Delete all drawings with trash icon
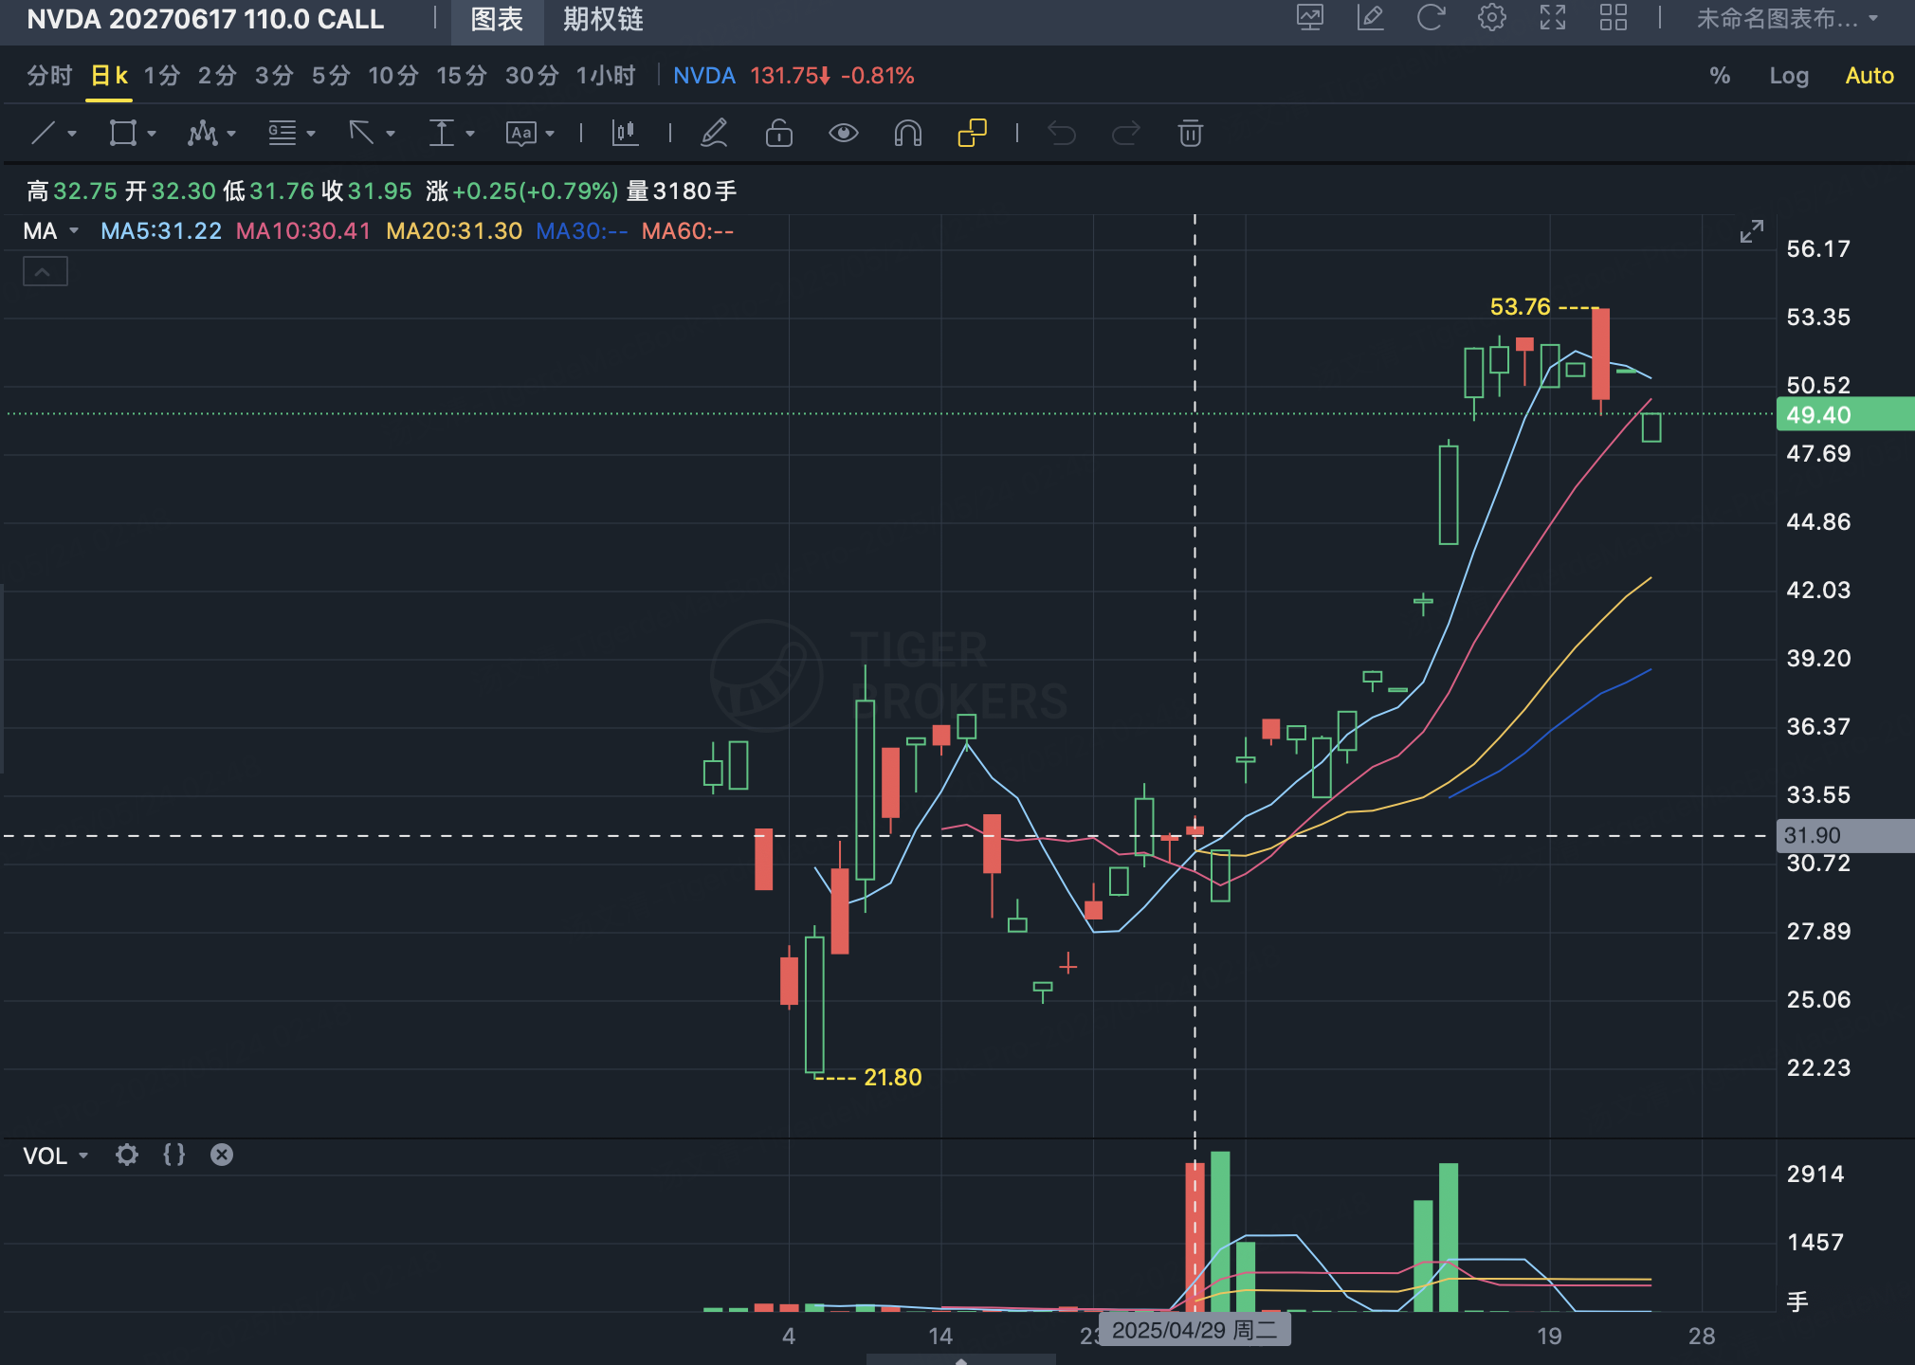Screen dimensions: 1915x1365 (1191, 133)
